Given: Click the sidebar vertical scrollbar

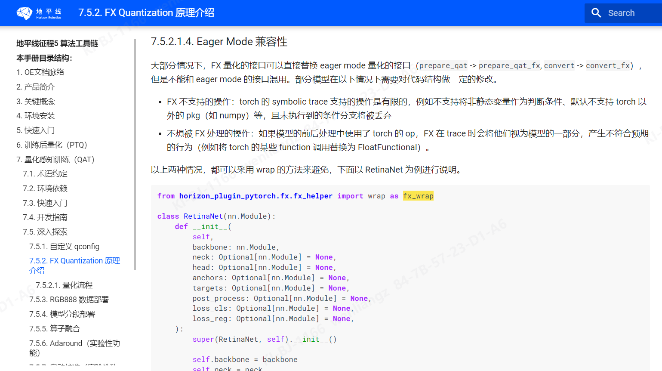Looking at the screenshot, I should (135, 155).
